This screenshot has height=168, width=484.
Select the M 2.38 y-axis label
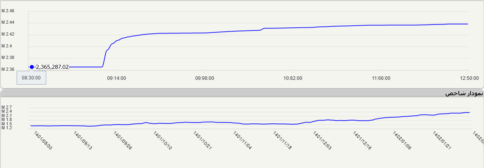click(x=8, y=58)
